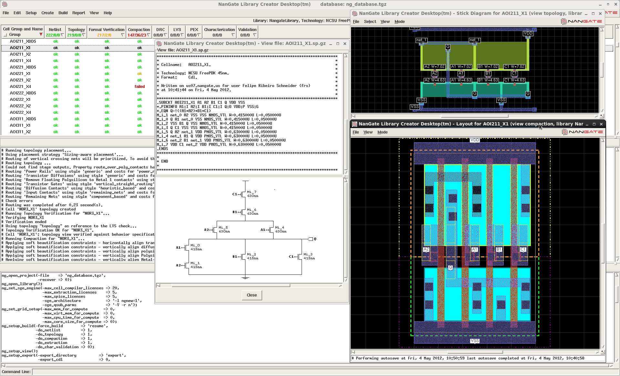Click the Stick Diagram horizontal scrollbar thumb
The height and width of the screenshot is (376, 620).
(x=475, y=116)
